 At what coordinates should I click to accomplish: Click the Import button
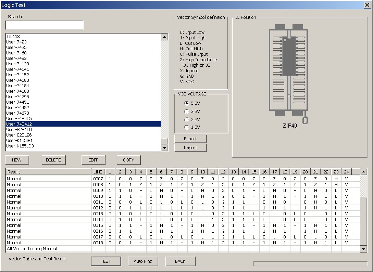pos(190,148)
